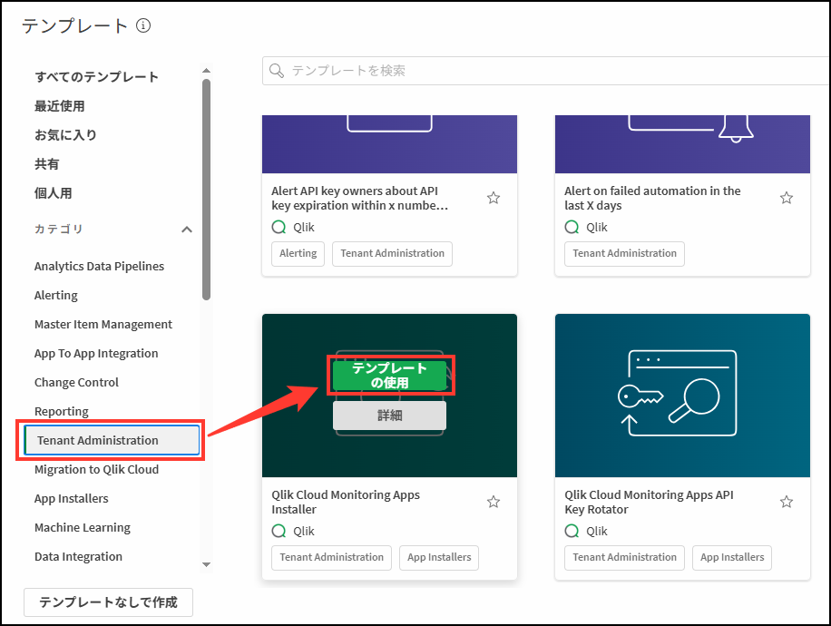This screenshot has height=626, width=831.
Task: Favorite the Alert API key owners template
Action: pos(494,198)
